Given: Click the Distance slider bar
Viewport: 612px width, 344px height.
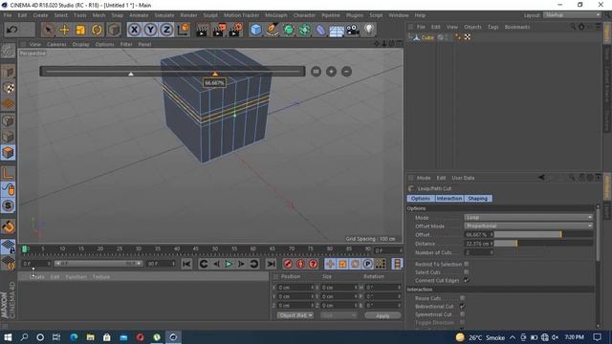Looking at the screenshot, I should [543, 244].
